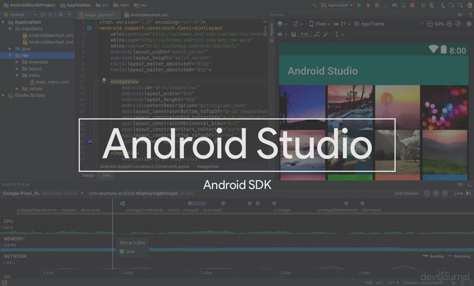
Task: Start debugging with the bug icon
Action: 377,5
